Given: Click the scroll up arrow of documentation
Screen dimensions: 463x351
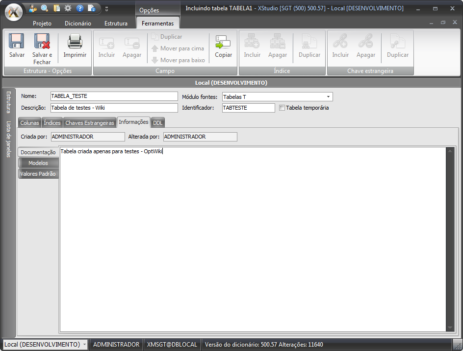Looking at the screenshot, I should click(x=450, y=151).
